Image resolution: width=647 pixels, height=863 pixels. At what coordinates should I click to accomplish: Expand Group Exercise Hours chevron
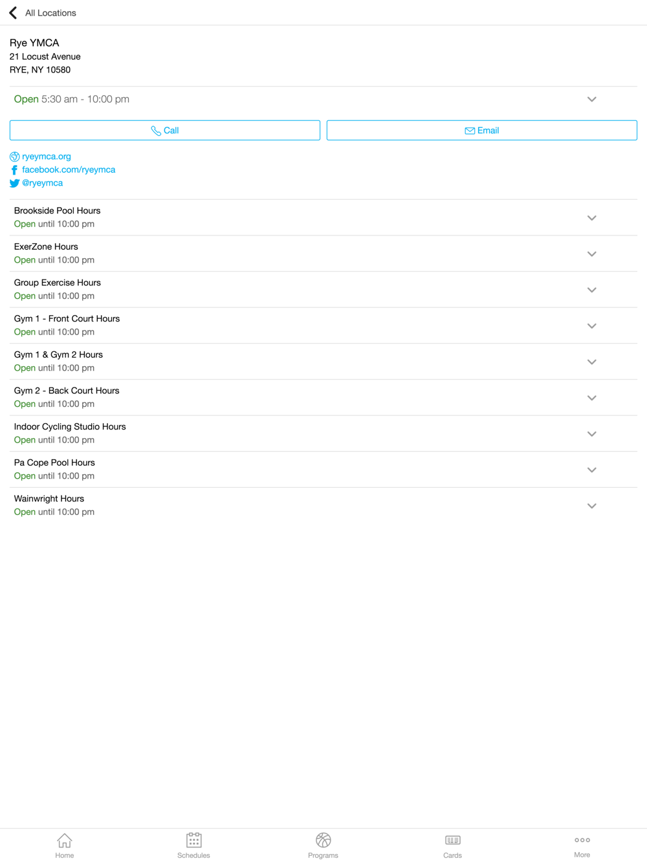pos(591,290)
